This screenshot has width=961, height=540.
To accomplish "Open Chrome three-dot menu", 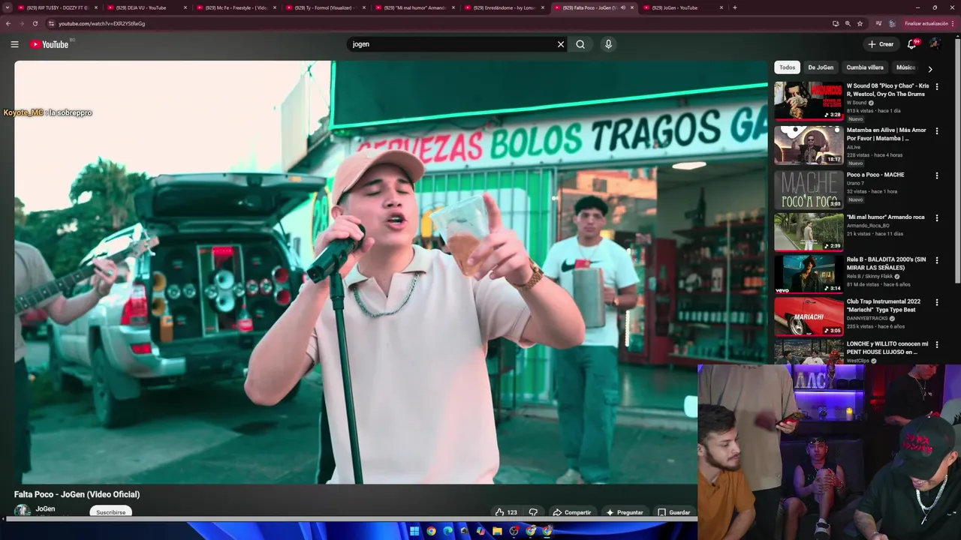I will (x=953, y=23).
